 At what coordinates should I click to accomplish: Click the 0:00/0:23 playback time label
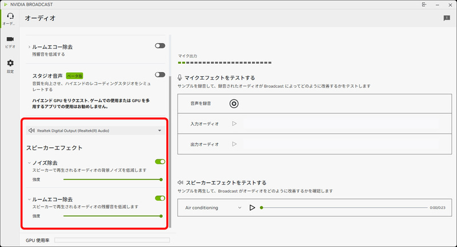[438, 208]
